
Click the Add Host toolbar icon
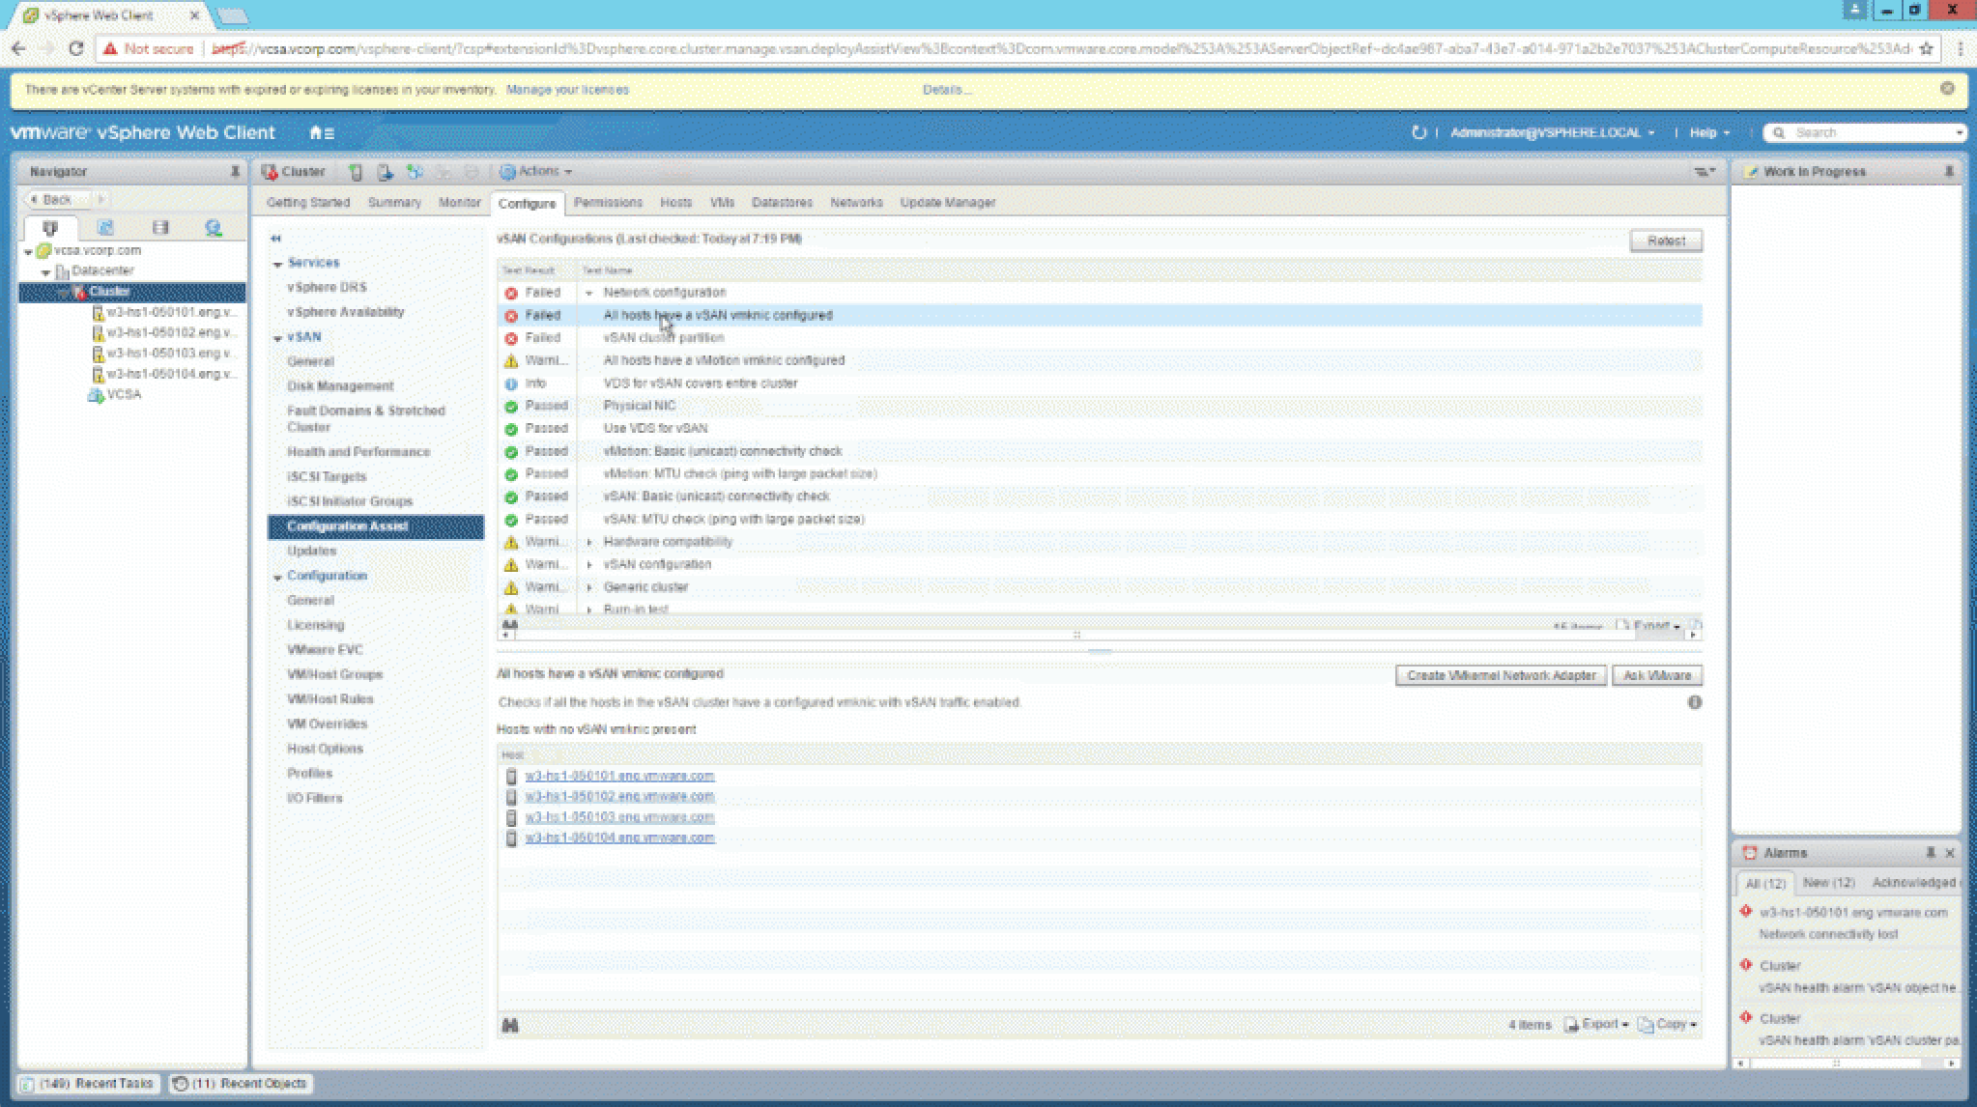coord(356,172)
